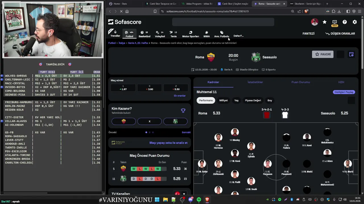The image size is (364, 204).
Task: Open Serie A, 20. Hafta breadcrumb link
Action: pyautogui.click(x=138, y=43)
